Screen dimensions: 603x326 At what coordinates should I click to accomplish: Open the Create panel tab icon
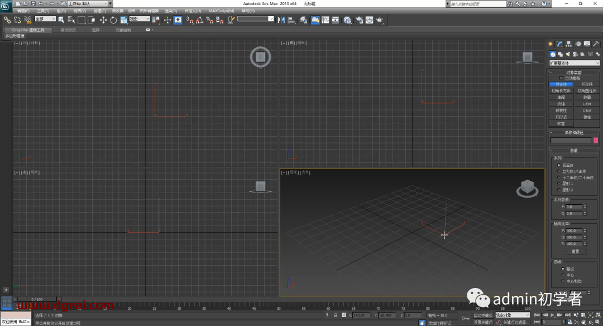pyautogui.click(x=551, y=44)
